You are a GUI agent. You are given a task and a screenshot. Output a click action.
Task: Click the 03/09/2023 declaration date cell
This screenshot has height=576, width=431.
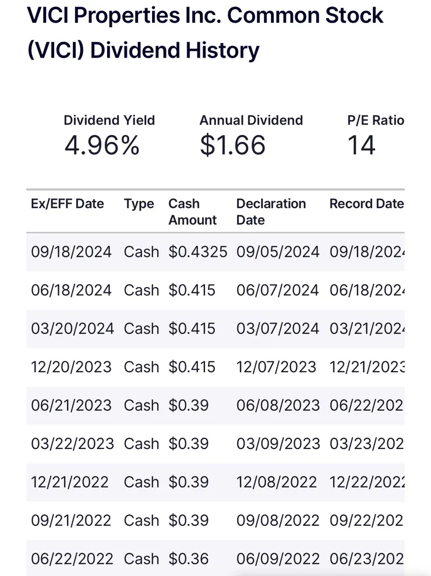278,444
